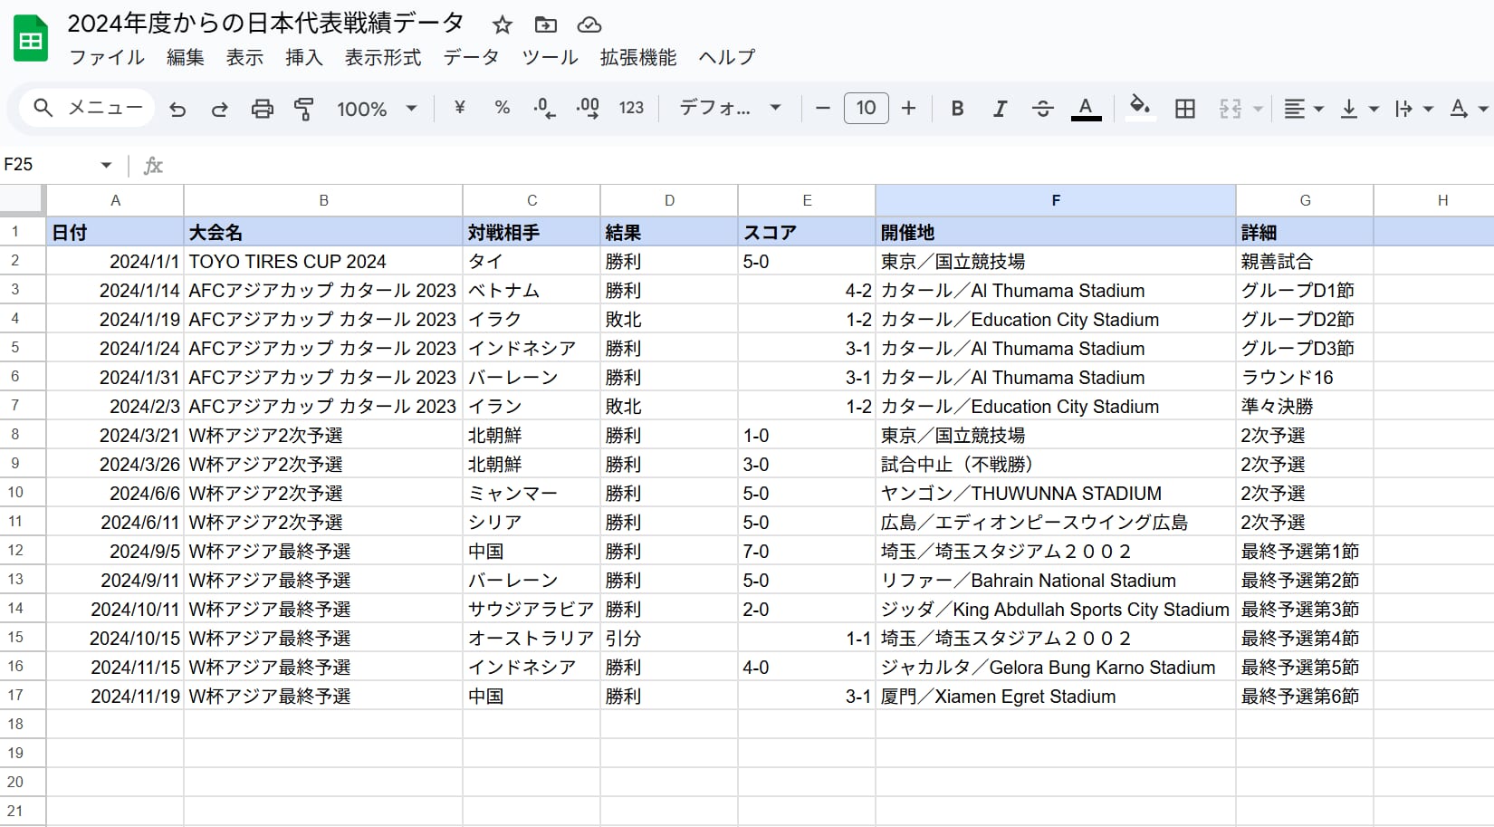Open vertical align dropdown
The image size is (1494, 827).
1359,109
